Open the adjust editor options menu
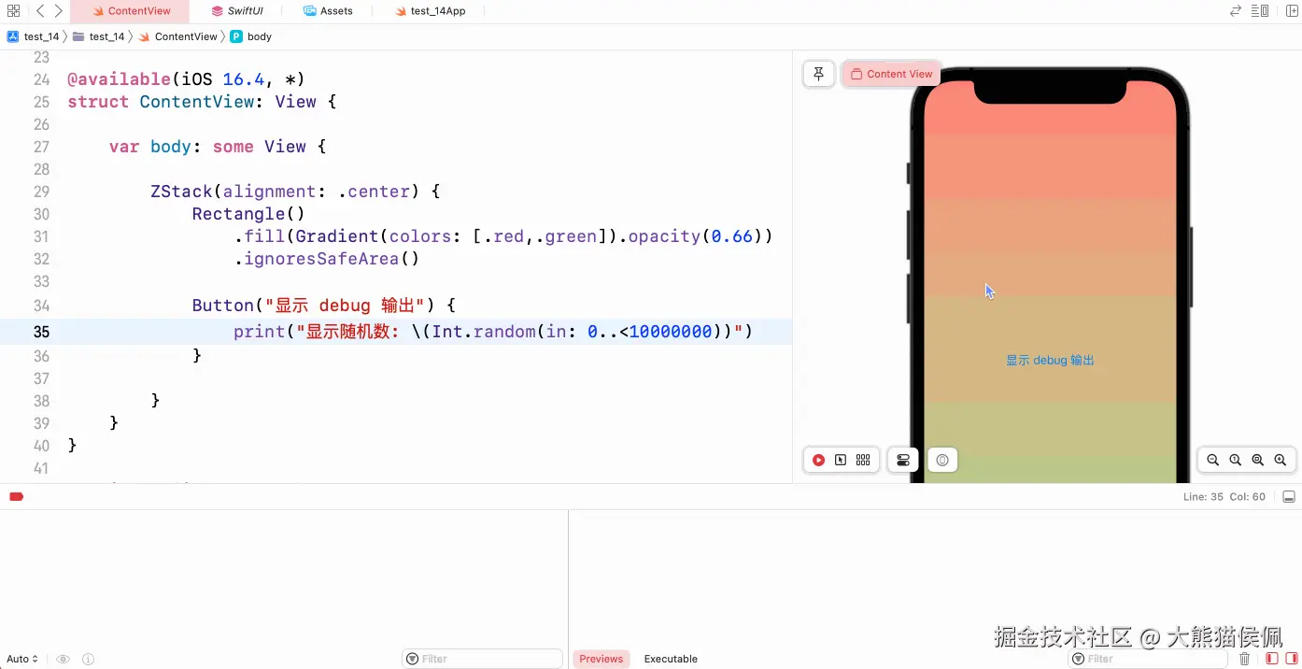The height and width of the screenshot is (669, 1302). coord(1260,11)
